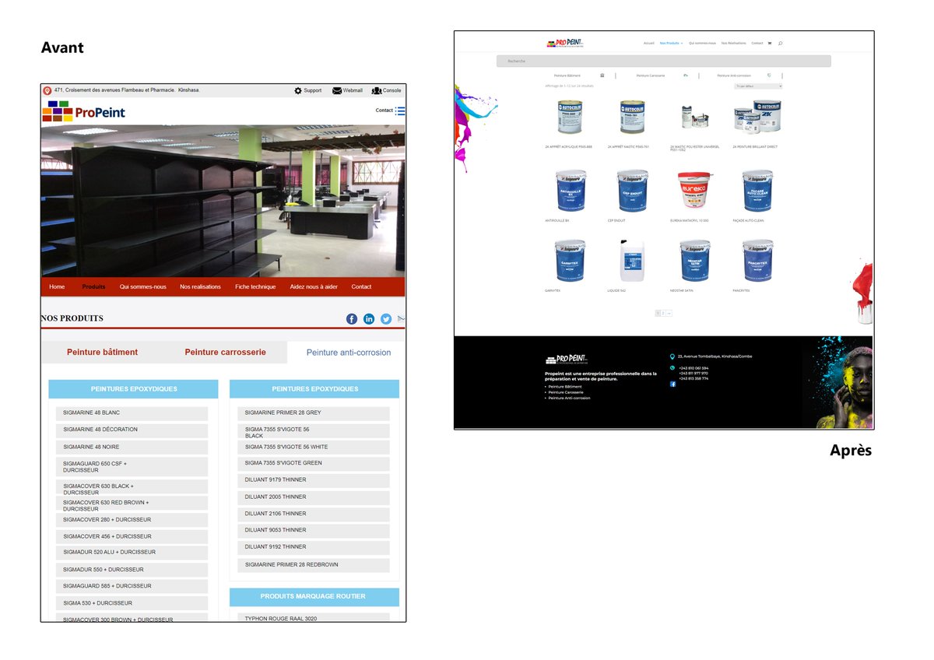The width and height of the screenshot is (934, 660).
Task: Open SIGMARINE 48 NOIRE product
Action: [132, 448]
